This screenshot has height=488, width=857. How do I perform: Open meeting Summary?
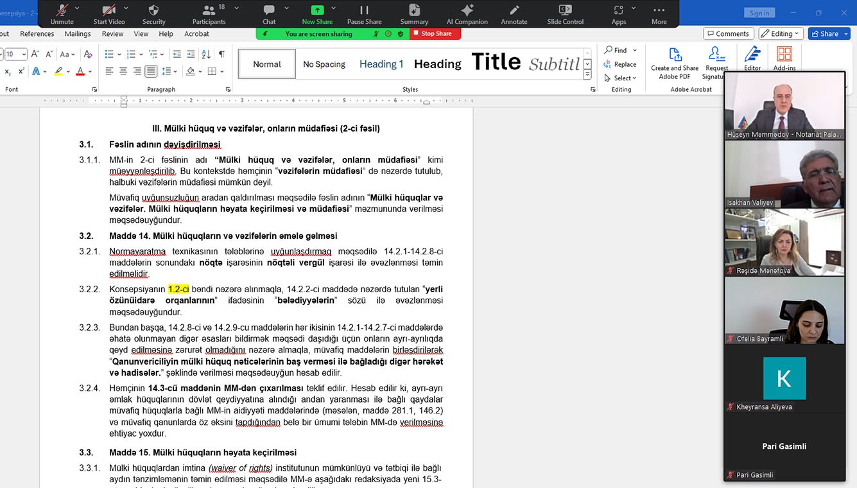pos(414,13)
